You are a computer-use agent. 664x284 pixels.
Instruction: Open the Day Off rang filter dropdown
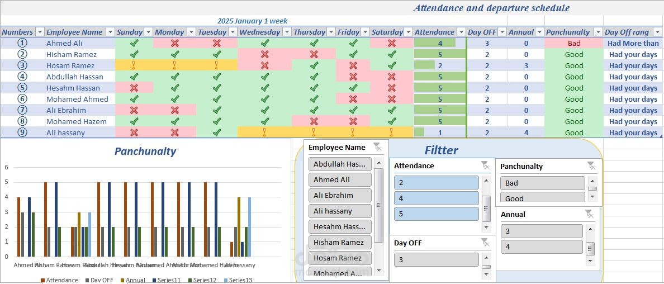click(x=657, y=32)
